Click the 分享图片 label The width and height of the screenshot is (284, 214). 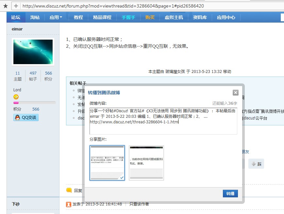(98, 139)
